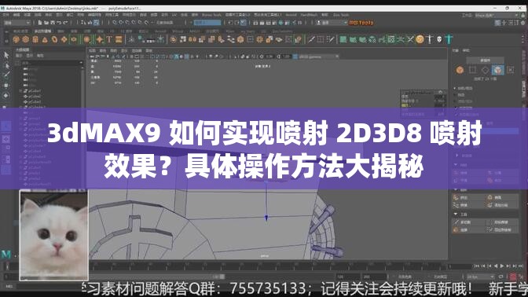Toggle playback loop icon

pyautogui.click(x=500, y=277)
